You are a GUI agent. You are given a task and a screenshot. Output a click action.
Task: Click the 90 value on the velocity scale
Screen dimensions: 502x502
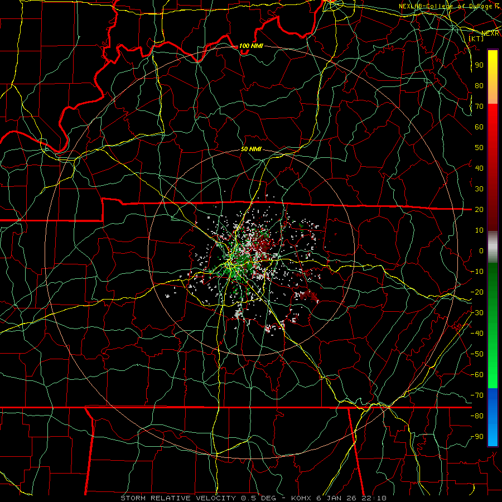pyautogui.click(x=479, y=65)
